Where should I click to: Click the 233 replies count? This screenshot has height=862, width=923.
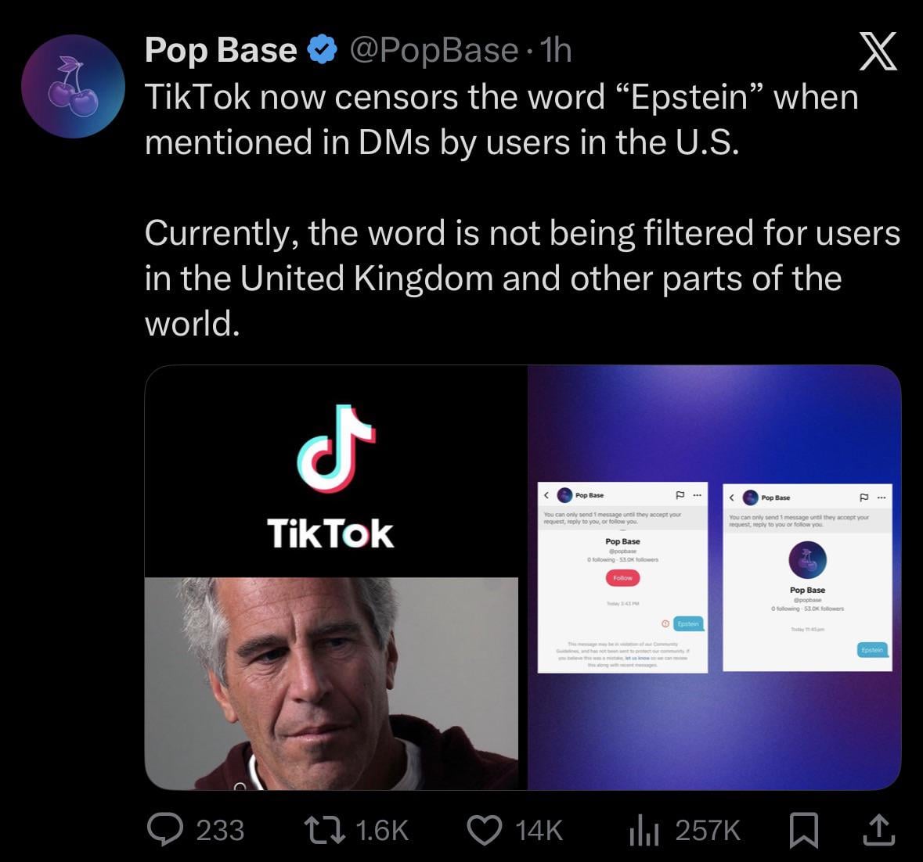pos(220,830)
